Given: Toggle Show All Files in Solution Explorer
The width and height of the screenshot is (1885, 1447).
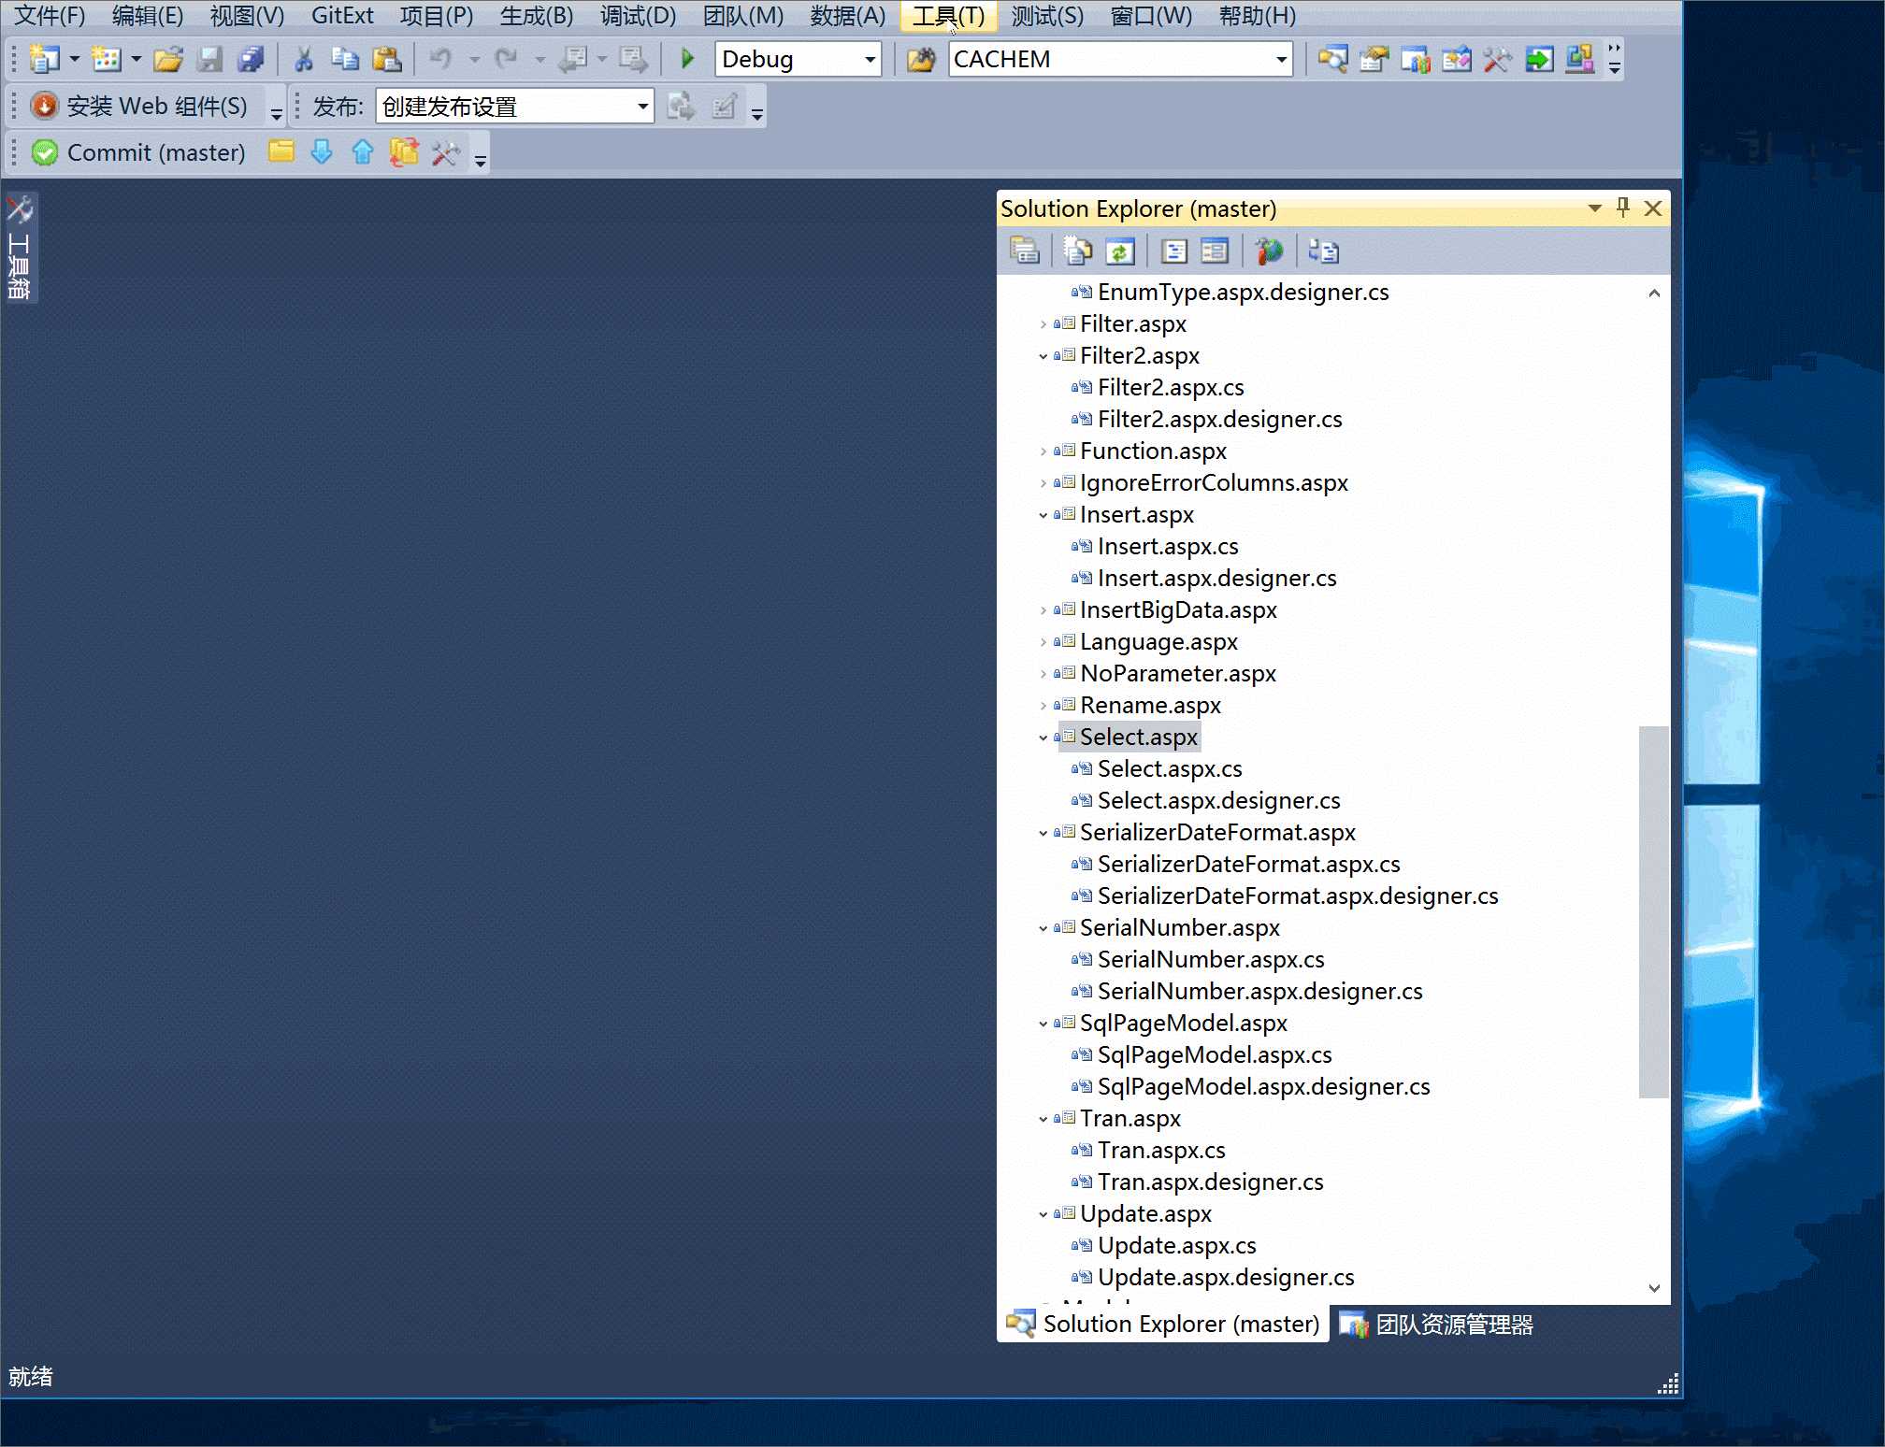Looking at the screenshot, I should pos(1077,251).
